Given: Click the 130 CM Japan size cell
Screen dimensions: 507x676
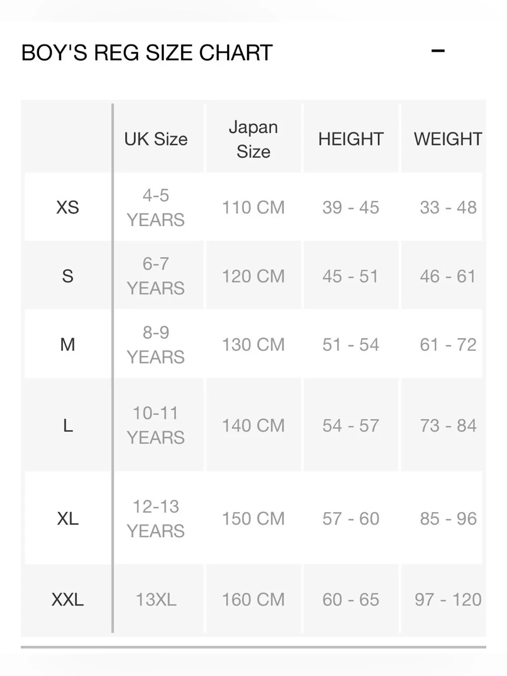Looking at the screenshot, I should 253,345.
